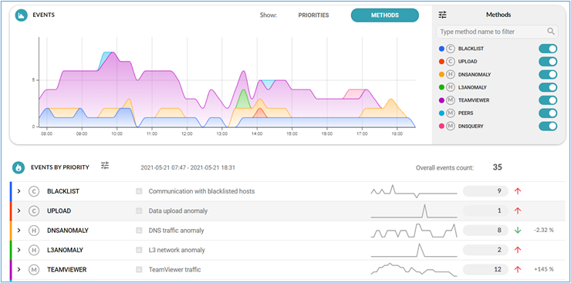This screenshot has width=571, height=283.
Task: Select the METHODS view tab
Action: [384, 15]
